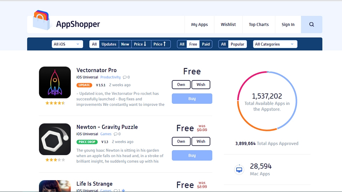342x192 pixels.
Task: Select the All filter beside Popular
Action: tap(223, 44)
